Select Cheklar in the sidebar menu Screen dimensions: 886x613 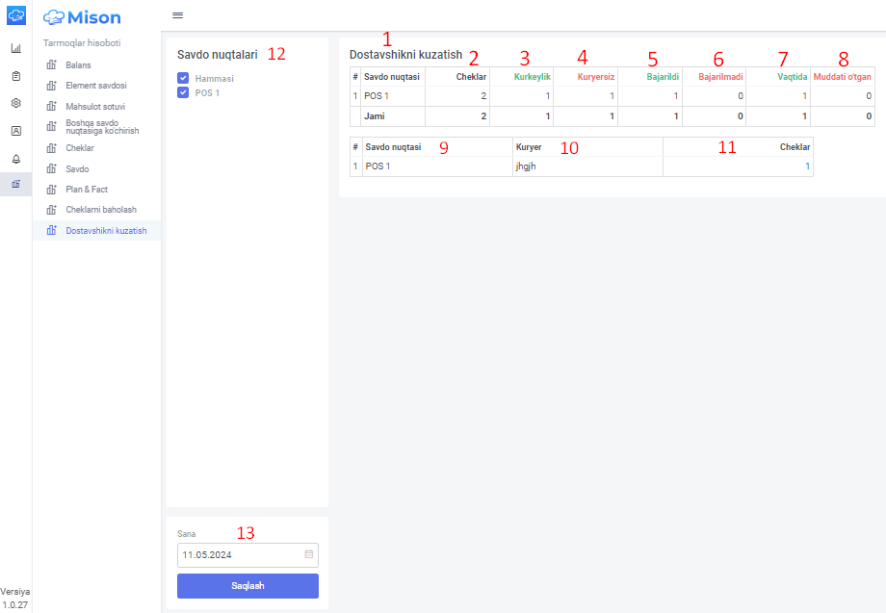point(80,148)
